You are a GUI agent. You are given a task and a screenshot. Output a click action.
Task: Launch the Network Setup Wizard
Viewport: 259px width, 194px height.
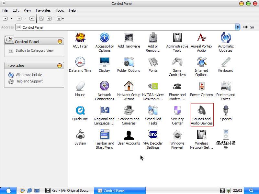coord(129,91)
